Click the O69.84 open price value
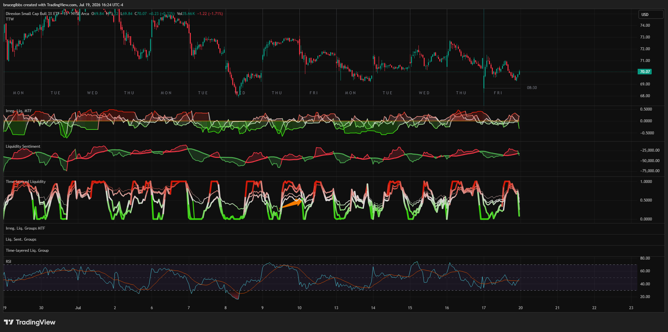This screenshot has height=332, width=668. [98, 14]
